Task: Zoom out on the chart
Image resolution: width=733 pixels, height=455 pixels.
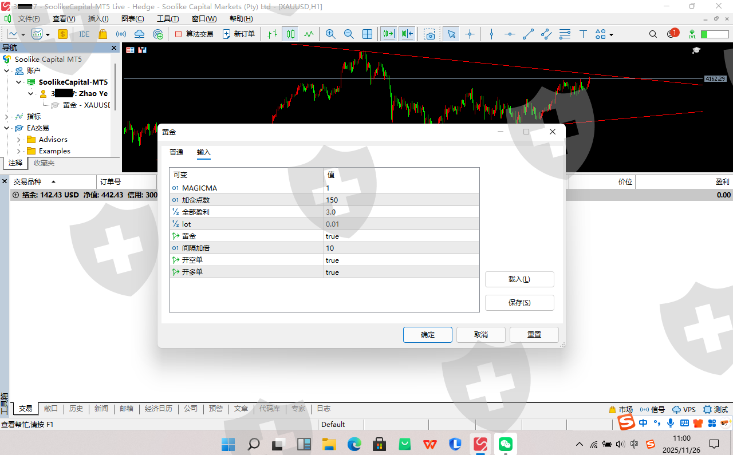Action: [x=349, y=34]
